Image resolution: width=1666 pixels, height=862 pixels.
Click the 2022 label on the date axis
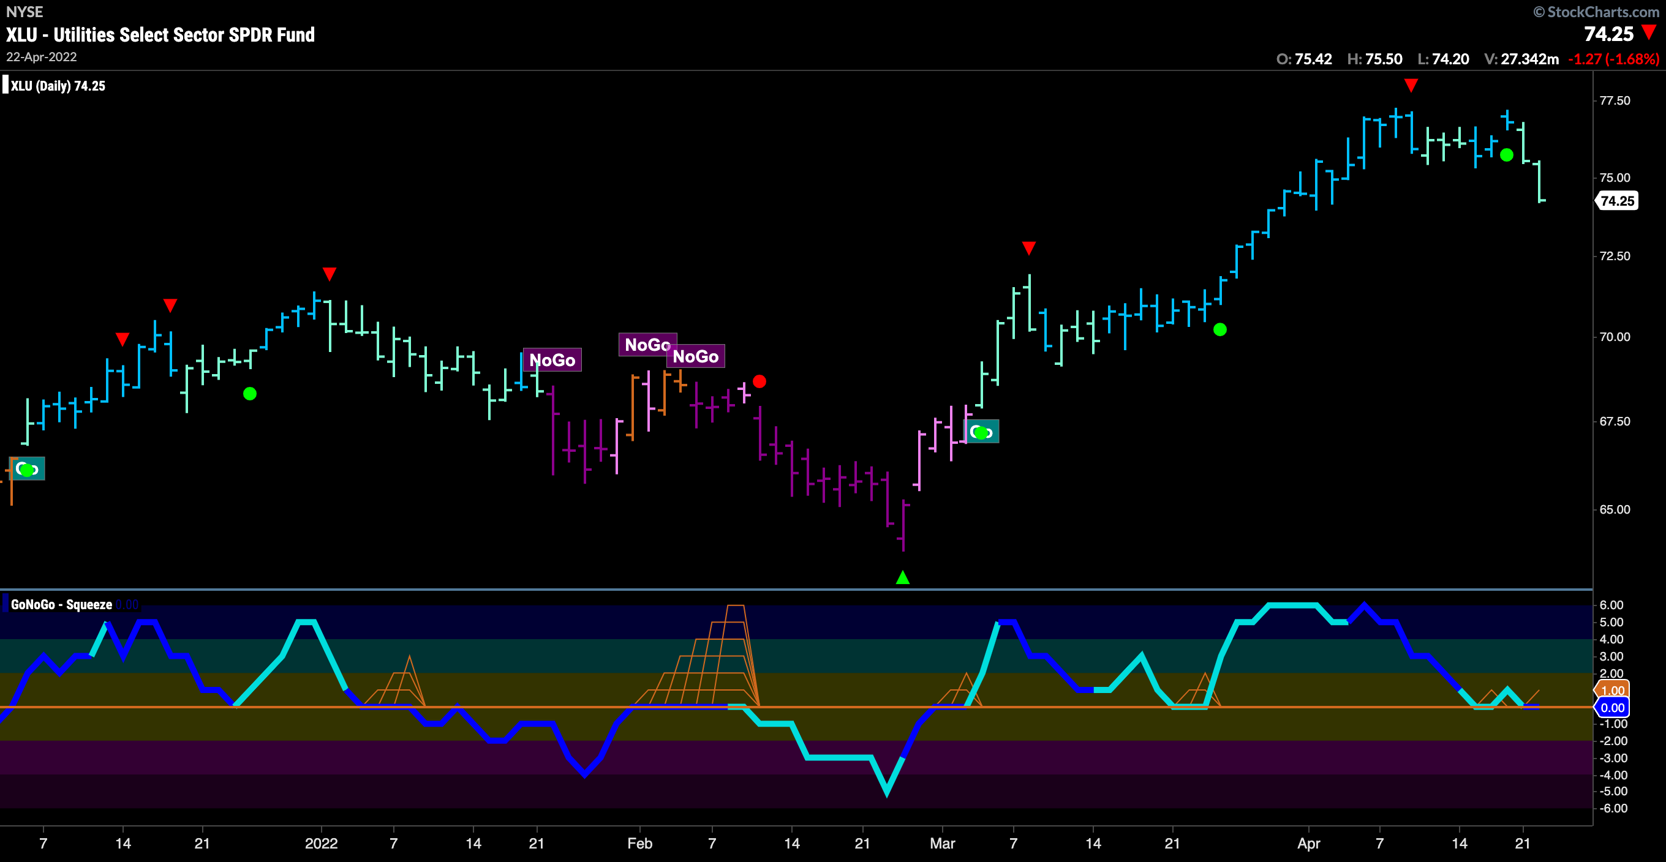pos(322,843)
